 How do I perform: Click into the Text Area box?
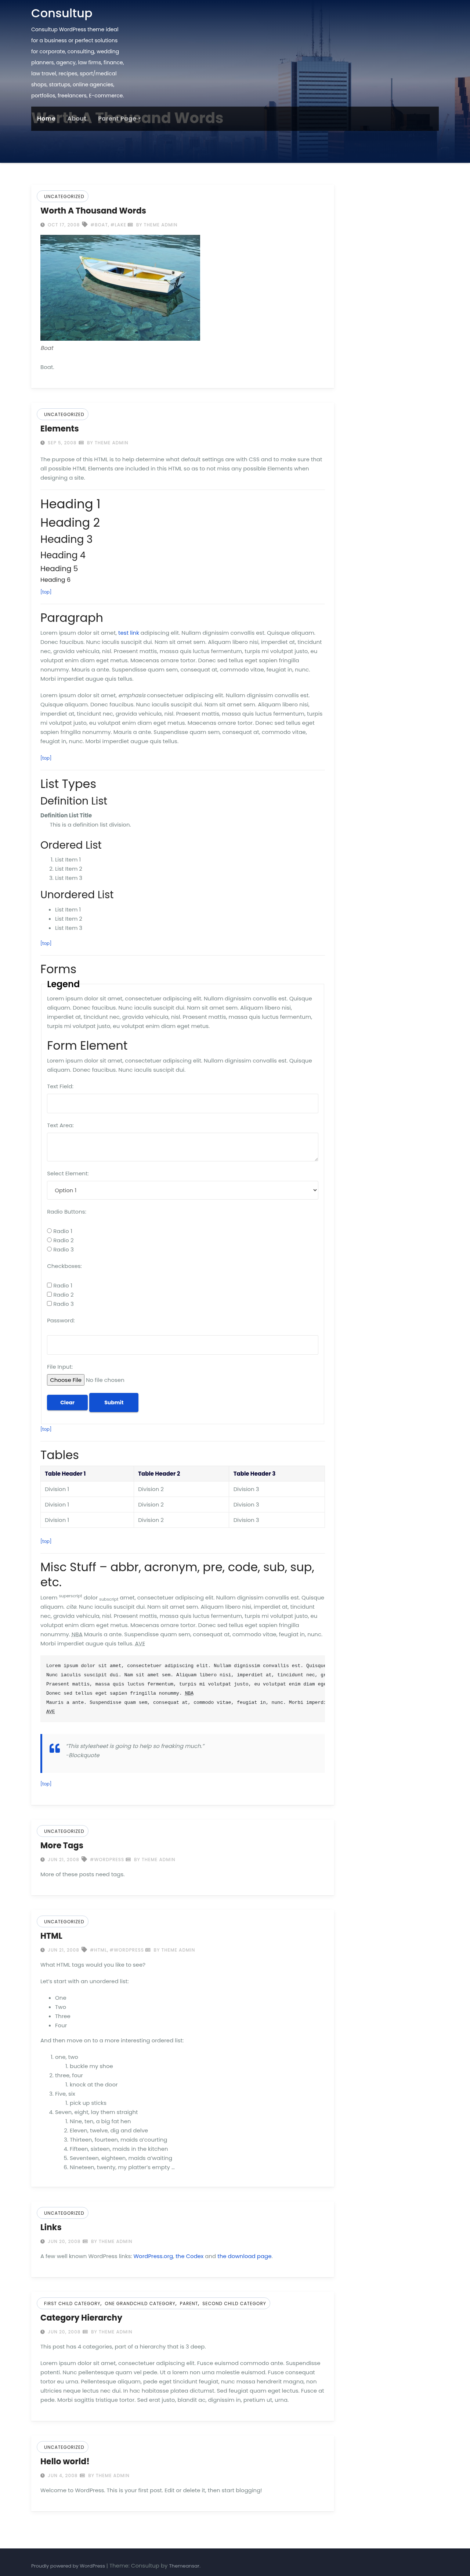(x=183, y=1147)
